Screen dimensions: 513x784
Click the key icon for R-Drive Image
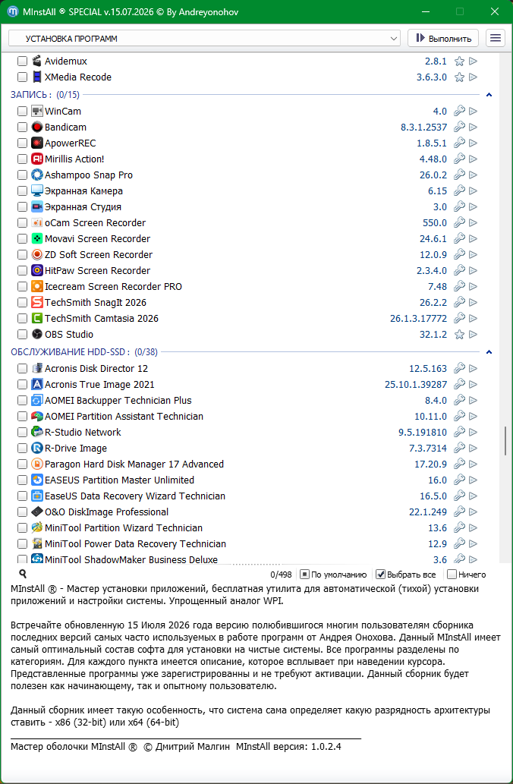(x=459, y=448)
